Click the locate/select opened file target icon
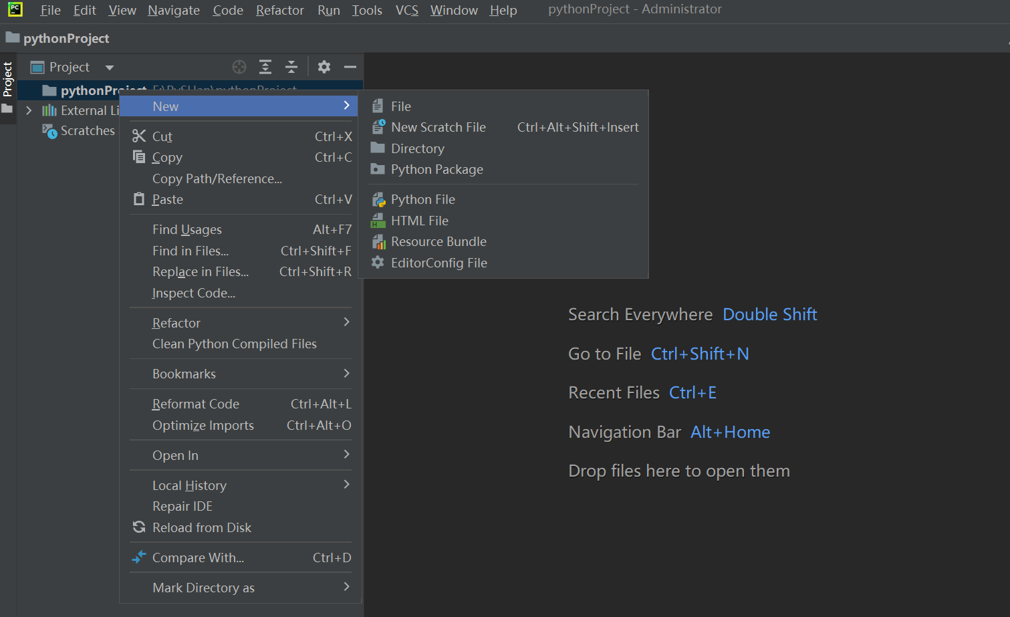 point(239,67)
